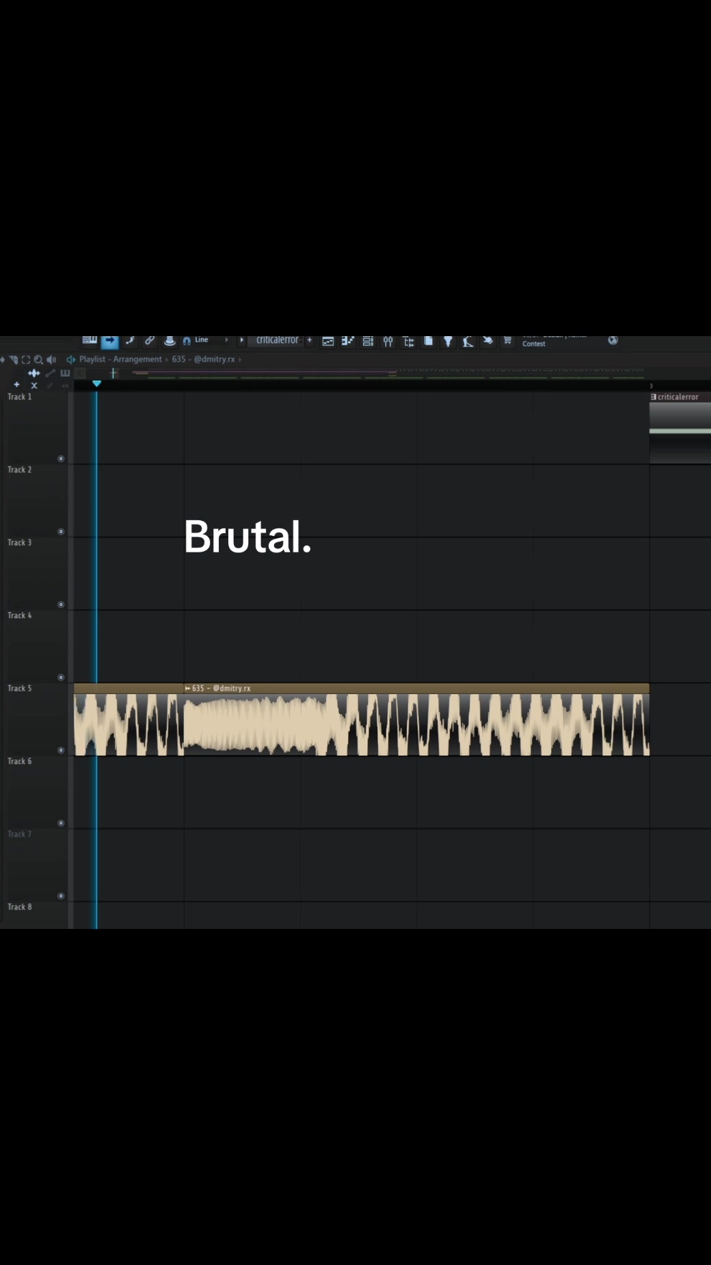Viewport: 711px width, 1265px height.
Task: Toggle the audio clips waveform filter
Action: point(33,373)
